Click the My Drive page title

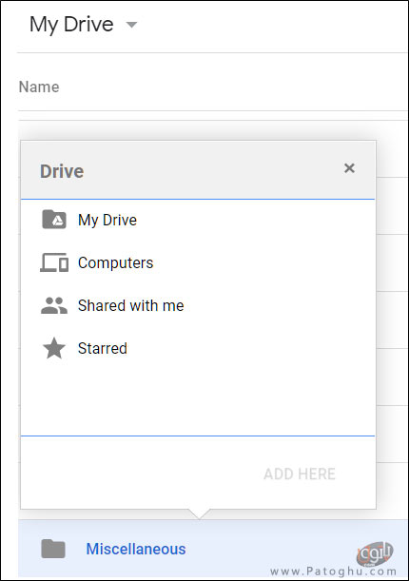tap(71, 25)
